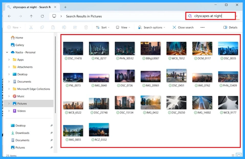The width and height of the screenshot is (245, 159).
Task: Open the RCZ_0332 image thumbnail
Action: click(99, 130)
